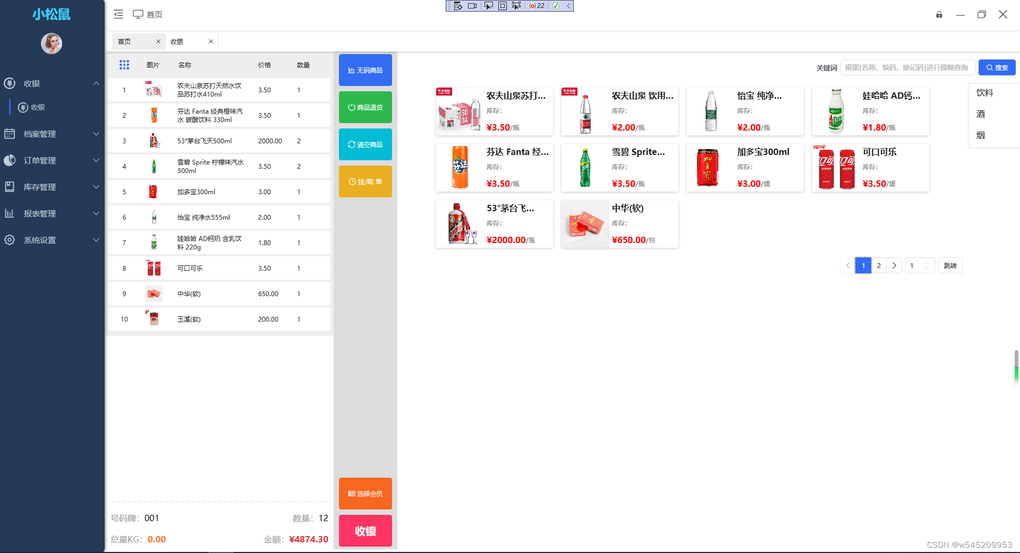Click the 报表管理 bar chart icon
This screenshot has width=1020, height=553.
10,213
